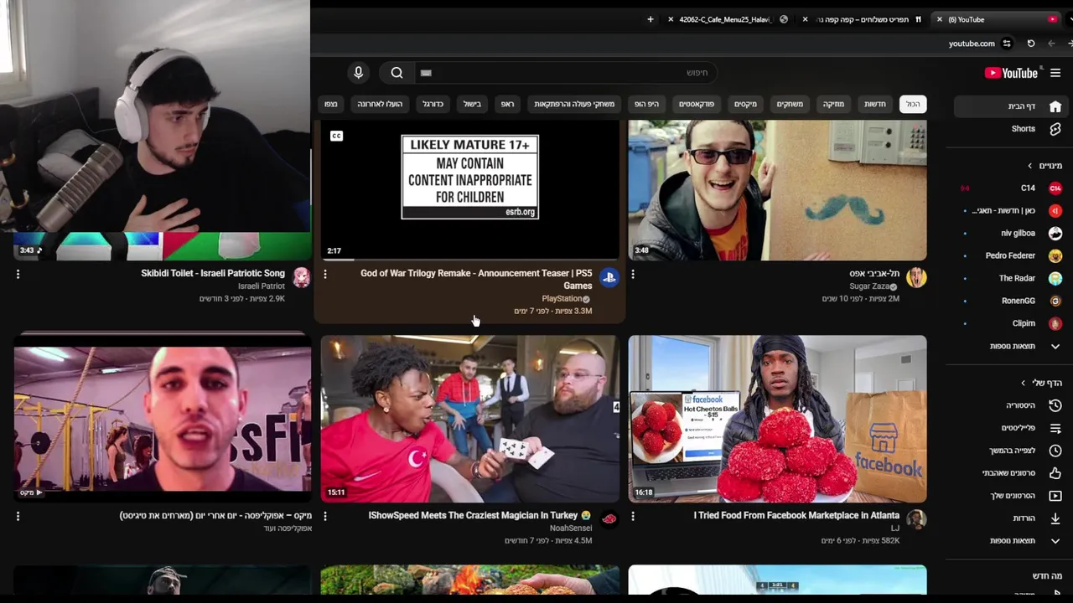The image size is (1073, 603).
Task: Close the (6) YouTube browser tab
Action: [939, 19]
